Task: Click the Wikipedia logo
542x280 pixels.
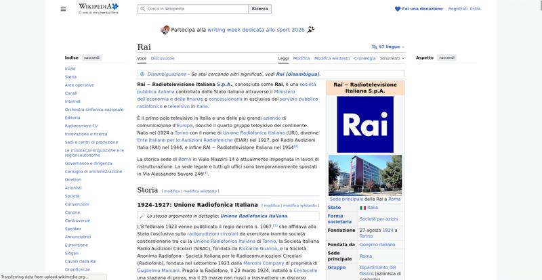Action: (x=98, y=9)
